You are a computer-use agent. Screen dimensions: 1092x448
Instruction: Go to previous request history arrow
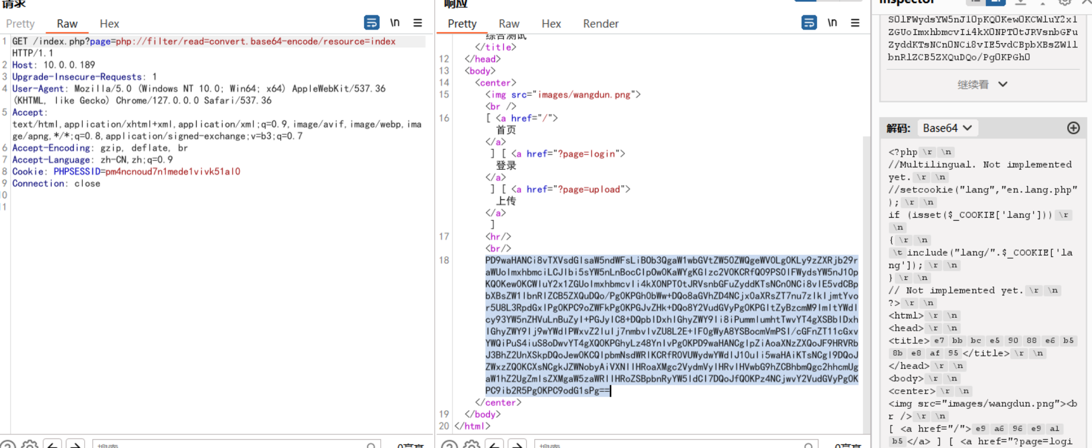(x=52, y=444)
